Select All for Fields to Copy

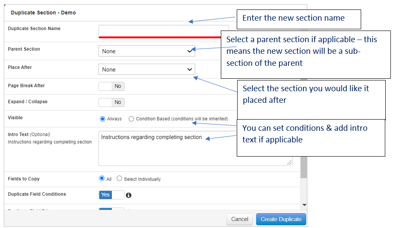pos(102,179)
